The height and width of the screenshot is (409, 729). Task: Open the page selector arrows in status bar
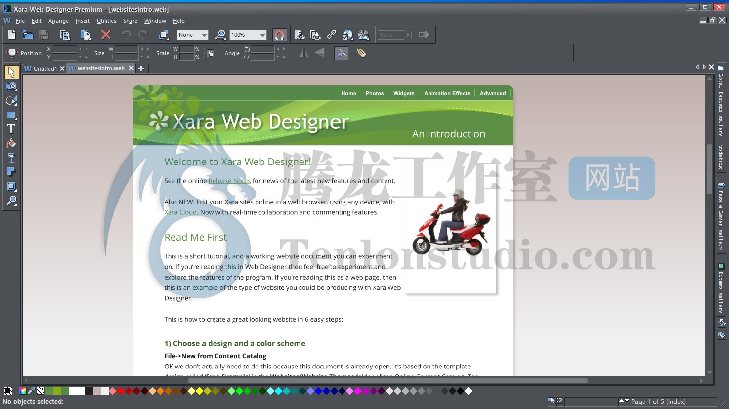pyautogui.click(x=624, y=401)
